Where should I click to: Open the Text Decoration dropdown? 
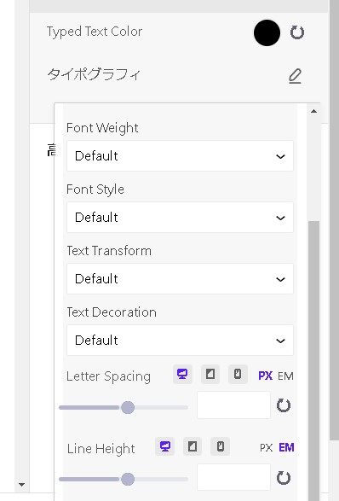coord(180,340)
